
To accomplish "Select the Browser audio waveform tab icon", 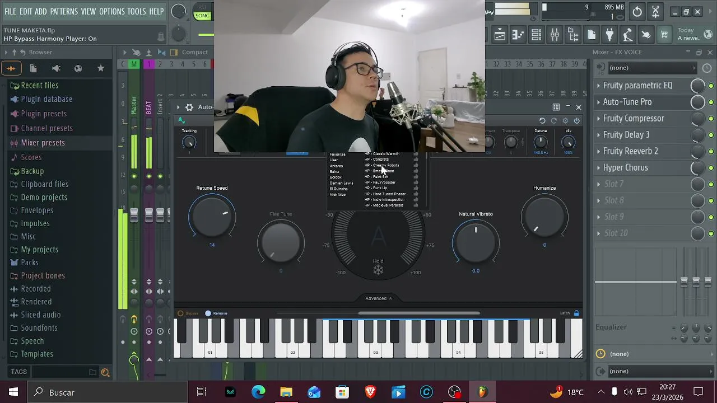I will (11, 68).
